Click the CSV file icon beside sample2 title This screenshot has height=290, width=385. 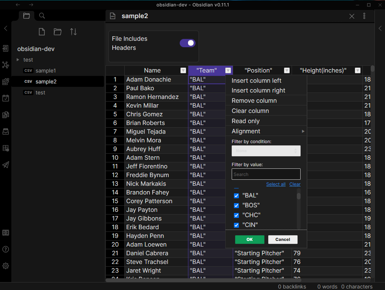pyautogui.click(x=113, y=16)
